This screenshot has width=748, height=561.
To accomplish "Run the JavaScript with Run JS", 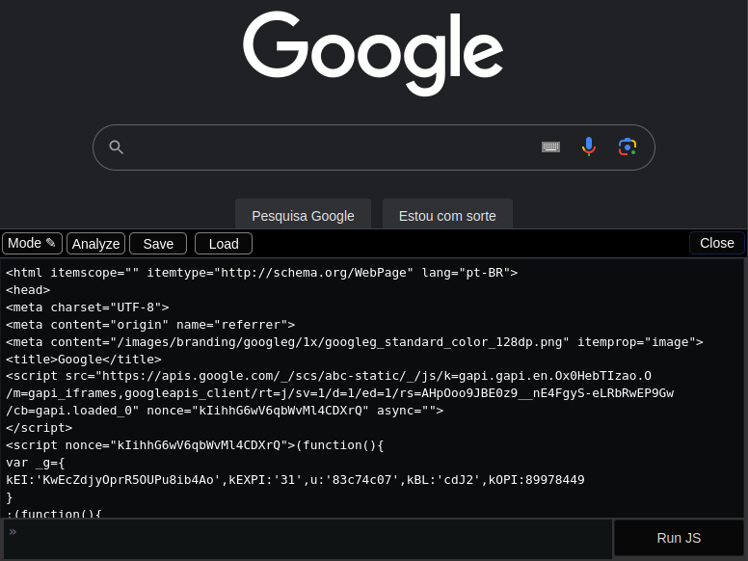I will 679,538.
